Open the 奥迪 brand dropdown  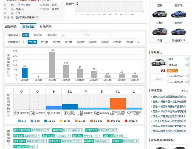178,59
